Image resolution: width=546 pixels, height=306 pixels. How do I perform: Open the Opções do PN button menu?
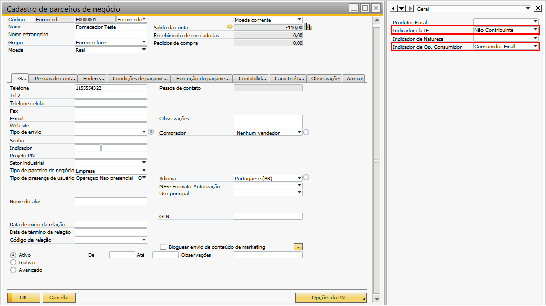pyautogui.click(x=331, y=298)
